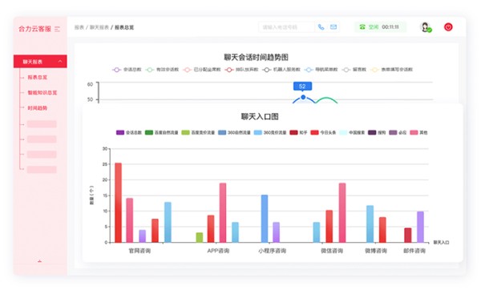The height and width of the screenshot is (290, 481).
Task: Click light blue bar in 微博咨询 group
Action: [x=370, y=224]
